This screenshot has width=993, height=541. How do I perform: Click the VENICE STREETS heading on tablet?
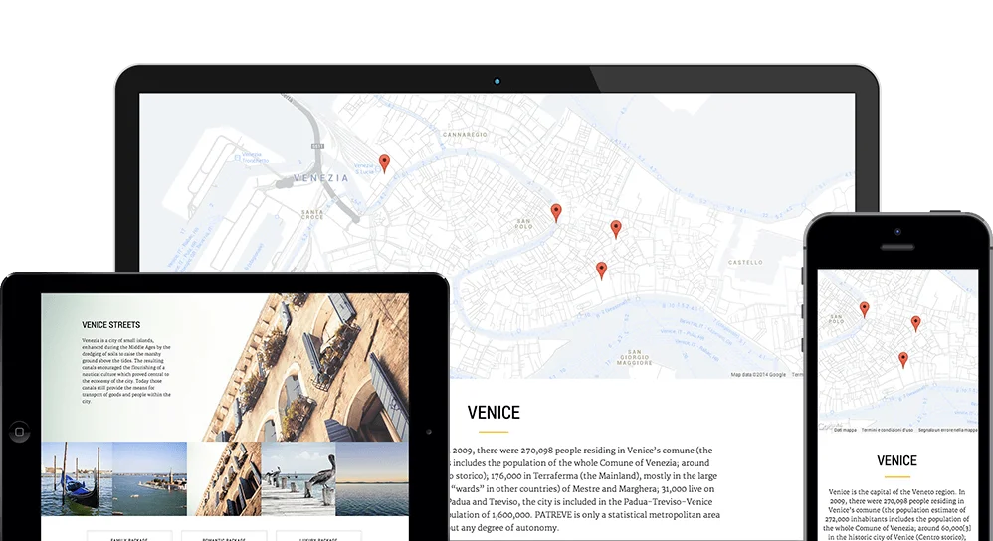point(110,324)
